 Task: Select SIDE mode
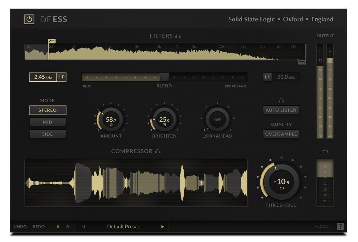coord(47,134)
